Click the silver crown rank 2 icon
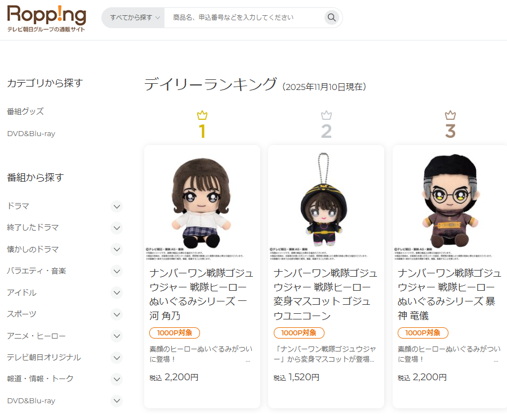The width and height of the screenshot is (507, 419). (x=326, y=115)
